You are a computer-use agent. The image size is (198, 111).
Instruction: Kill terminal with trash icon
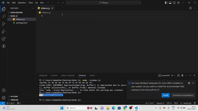182,76
